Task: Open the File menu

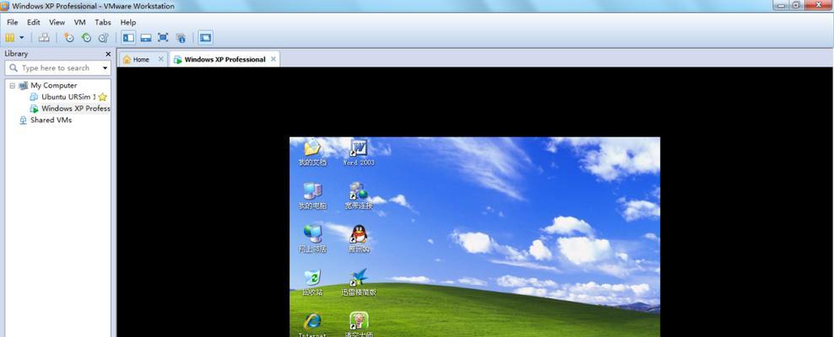Action: (x=12, y=22)
